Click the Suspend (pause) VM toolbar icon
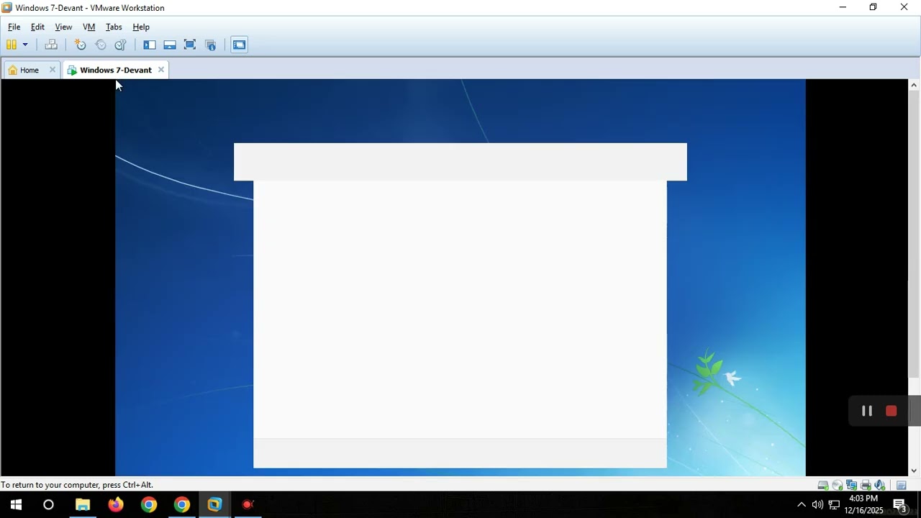 pyautogui.click(x=12, y=45)
